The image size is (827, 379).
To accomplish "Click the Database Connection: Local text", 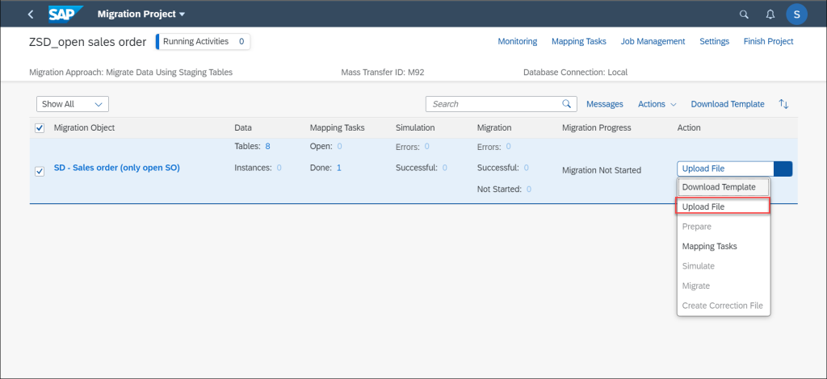I will [575, 72].
